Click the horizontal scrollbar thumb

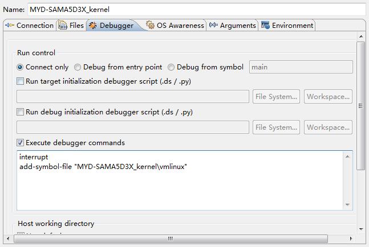(x=171, y=239)
